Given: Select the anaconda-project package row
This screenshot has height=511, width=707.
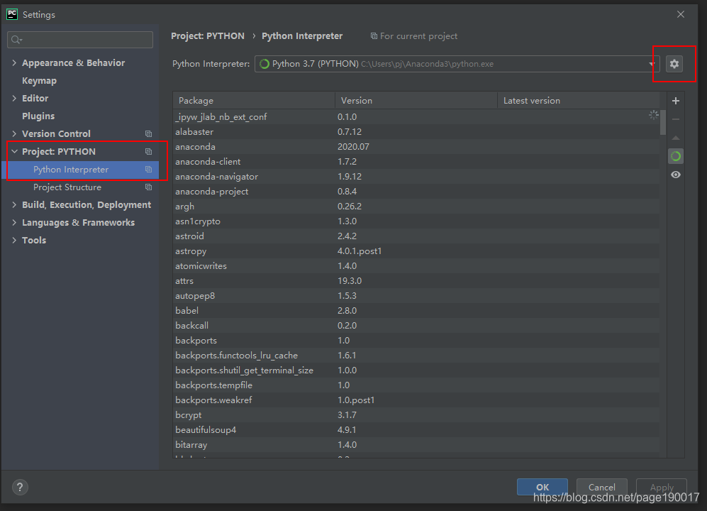Looking at the screenshot, I should click(416, 192).
